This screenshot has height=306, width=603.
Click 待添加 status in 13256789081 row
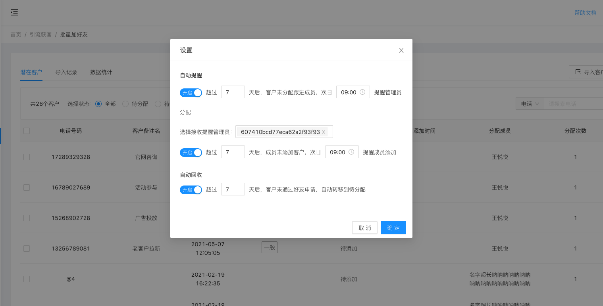[349, 249]
